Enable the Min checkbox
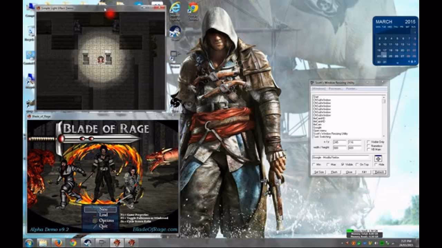The image size is (442, 248). 314,164
